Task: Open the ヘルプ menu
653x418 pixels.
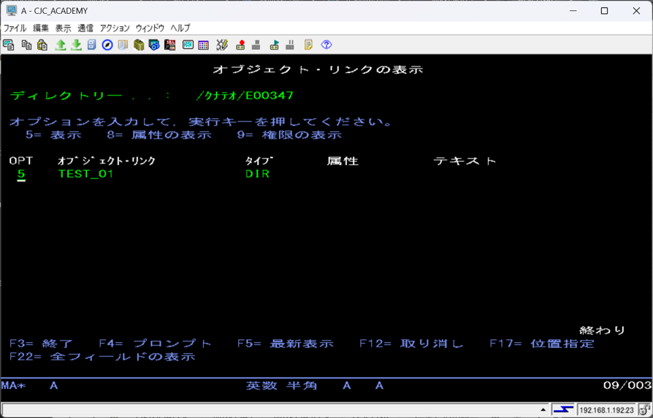Action: click(180, 28)
